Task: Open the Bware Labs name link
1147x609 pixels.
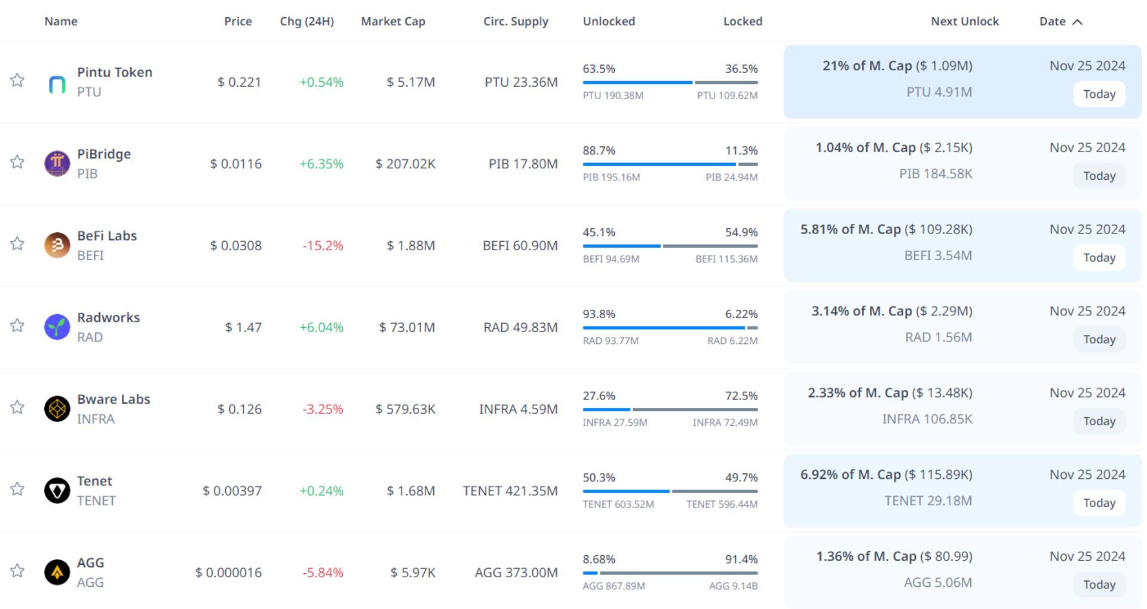Action: [x=114, y=399]
